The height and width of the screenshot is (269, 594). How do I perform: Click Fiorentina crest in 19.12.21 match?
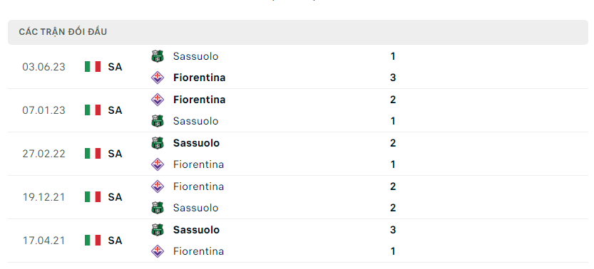157,186
